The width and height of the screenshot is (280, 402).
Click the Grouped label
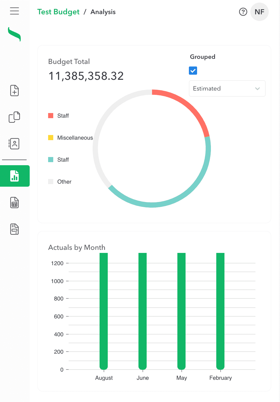(x=202, y=57)
